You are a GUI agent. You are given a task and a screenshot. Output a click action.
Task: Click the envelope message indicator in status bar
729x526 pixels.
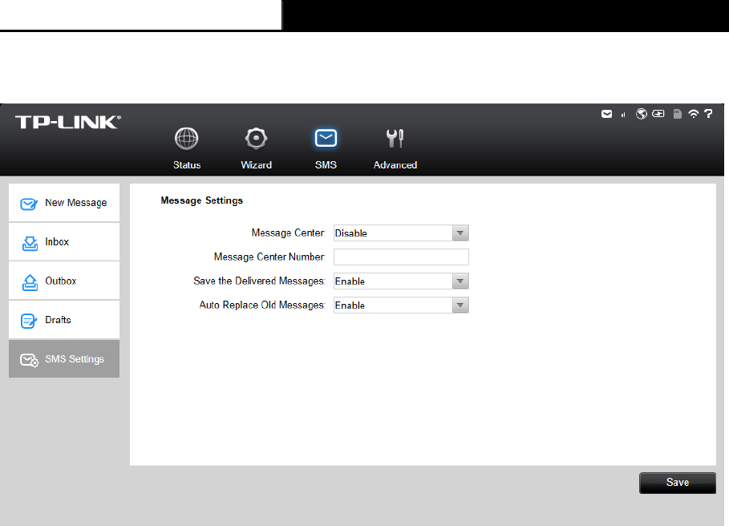(x=606, y=114)
